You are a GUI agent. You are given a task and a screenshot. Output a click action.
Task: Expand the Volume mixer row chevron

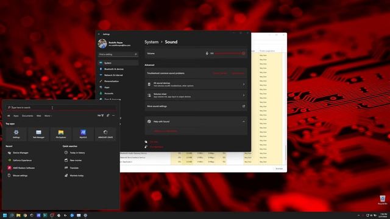point(244,96)
